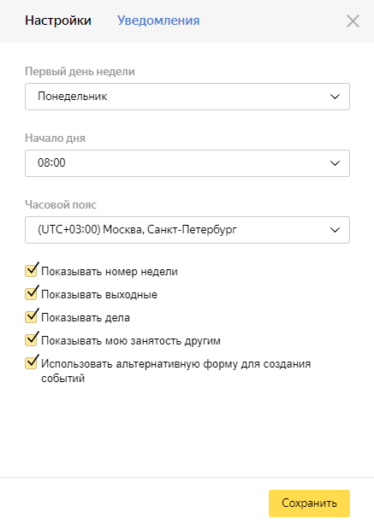The width and height of the screenshot is (374, 524).
Task: Click the Использовать альтернативную форму label text
Action: (176, 371)
